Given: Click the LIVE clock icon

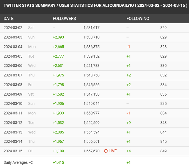Looking at the screenshot, I should coord(106,151).
